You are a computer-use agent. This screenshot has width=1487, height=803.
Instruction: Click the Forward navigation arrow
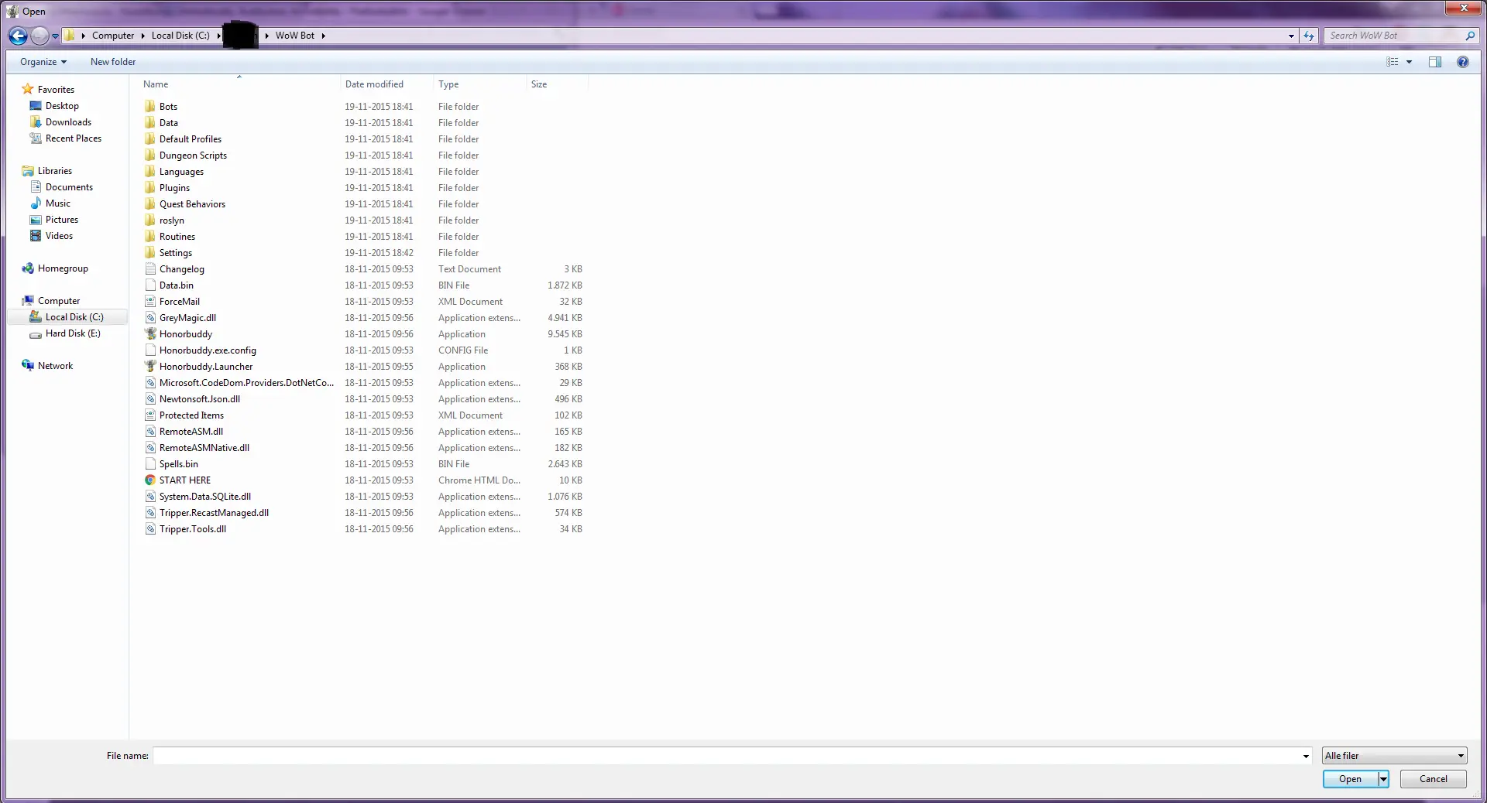point(39,36)
